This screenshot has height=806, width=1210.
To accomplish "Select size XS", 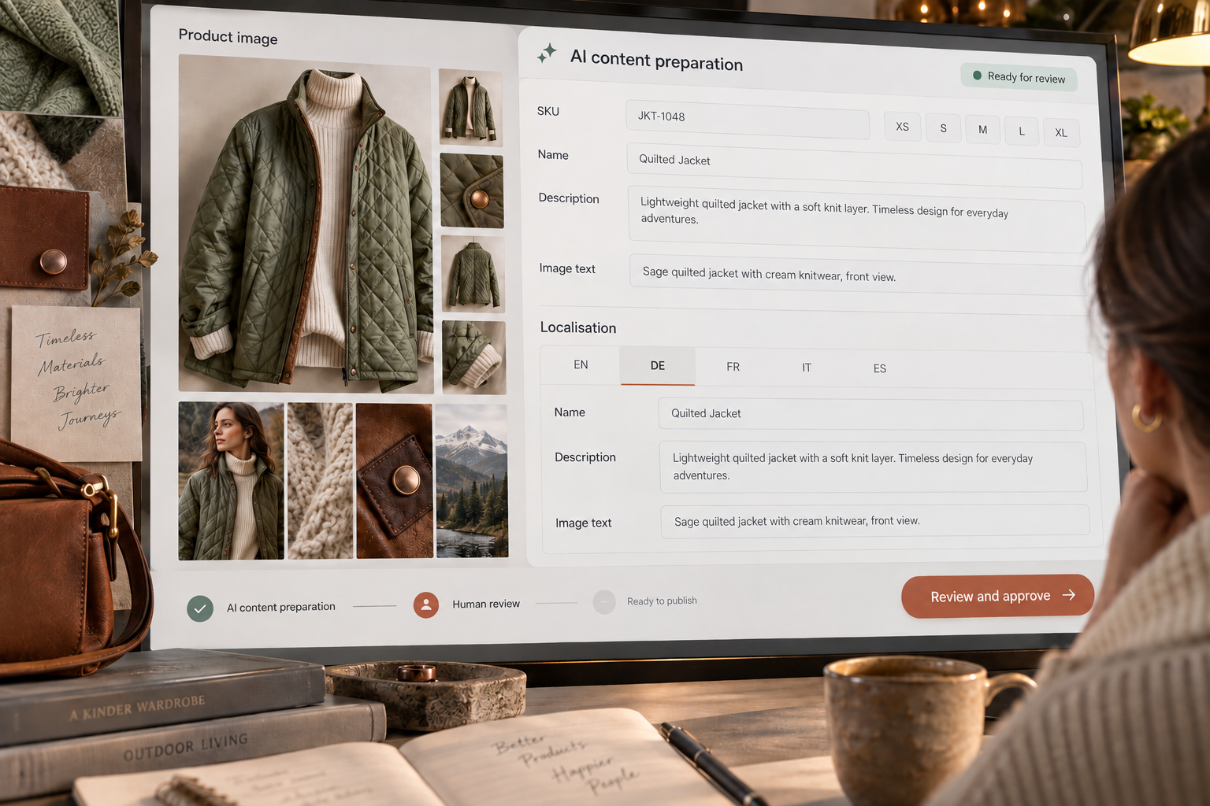I will point(902,127).
